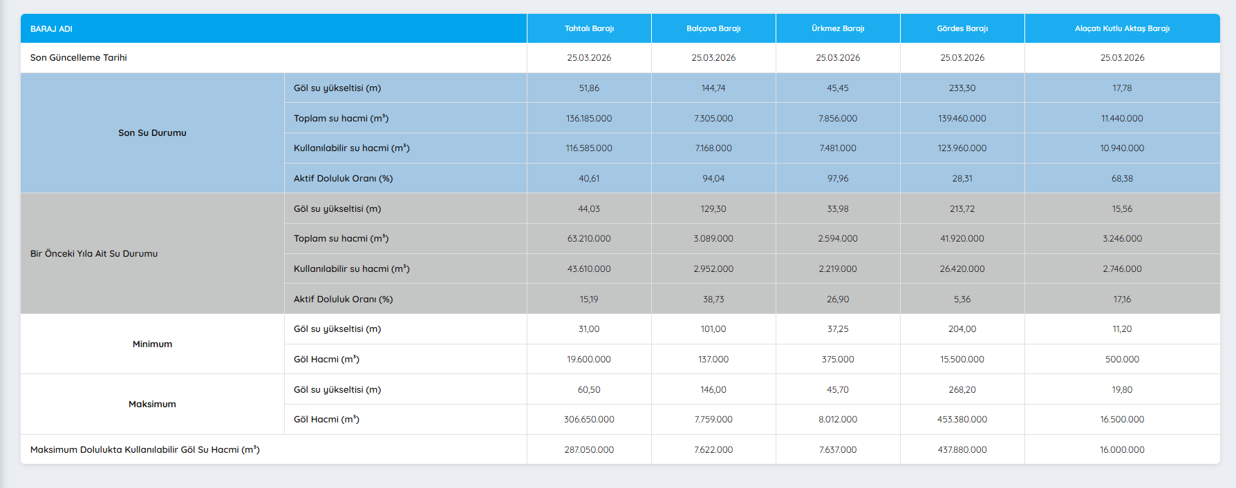Click the Son Güncelleme Tarihi row label

tap(79, 58)
